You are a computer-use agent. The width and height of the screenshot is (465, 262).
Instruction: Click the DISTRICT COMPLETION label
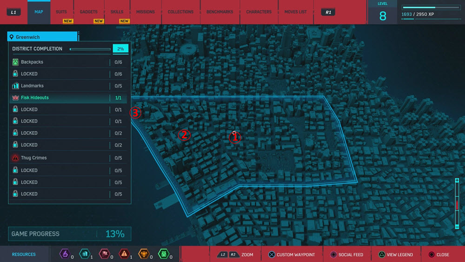pos(37,49)
